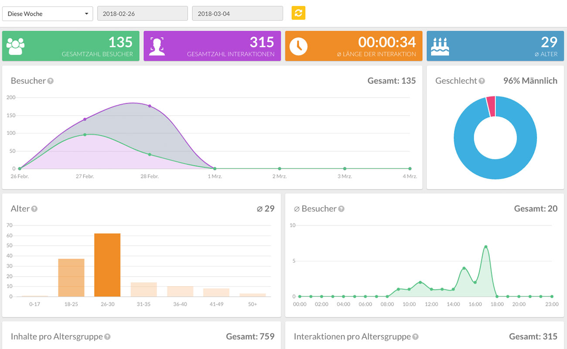Click the help icon beside Ø Besucher
This screenshot has height=349, width=567.
[x=342, y=209]
